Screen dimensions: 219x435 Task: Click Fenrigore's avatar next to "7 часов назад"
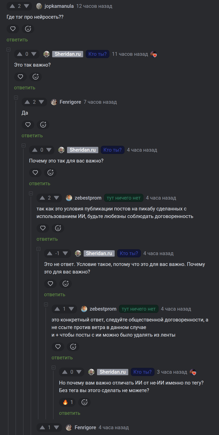tap(54, 102)
